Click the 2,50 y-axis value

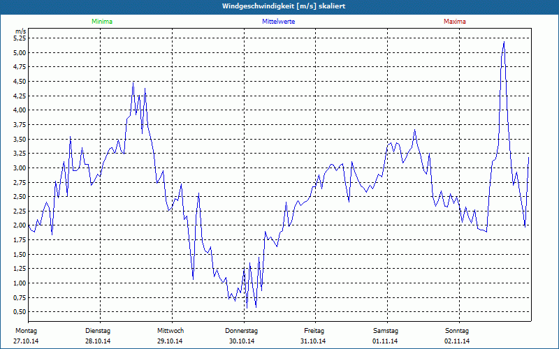(20, 197)
